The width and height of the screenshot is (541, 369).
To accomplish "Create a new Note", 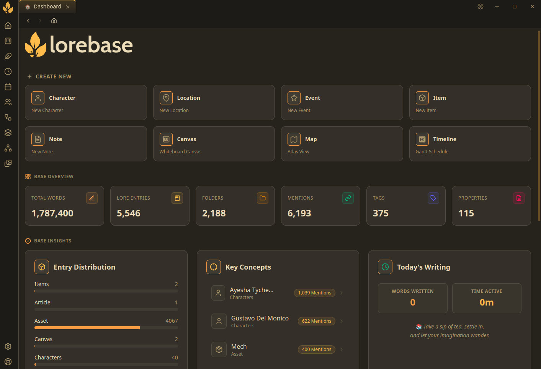I will (x=86, y=144).
